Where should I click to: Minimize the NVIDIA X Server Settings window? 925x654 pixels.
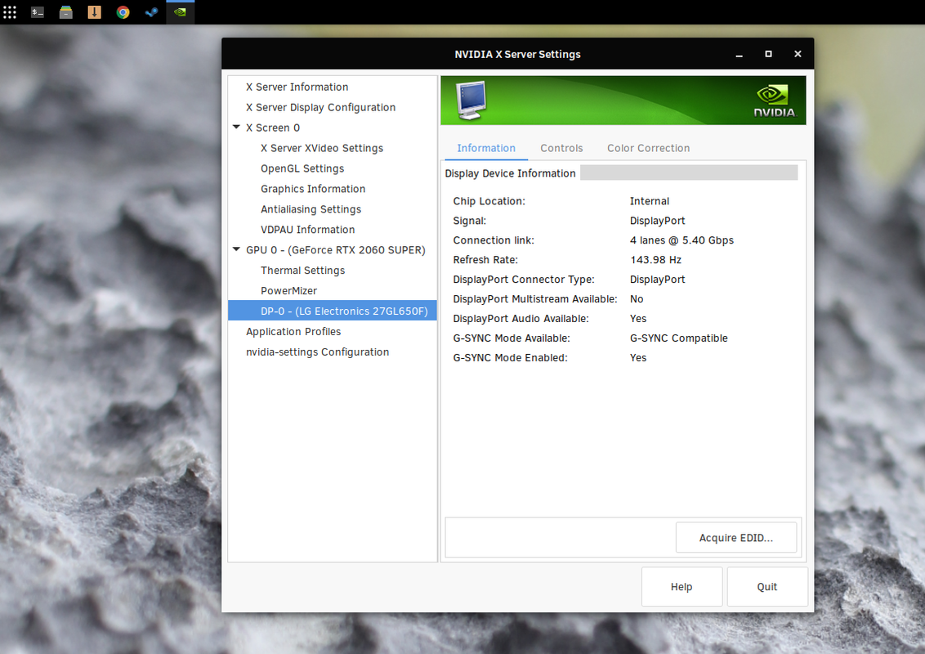(740, 54)
